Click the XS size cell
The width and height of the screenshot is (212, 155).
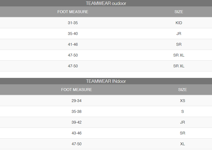point(182,101)
